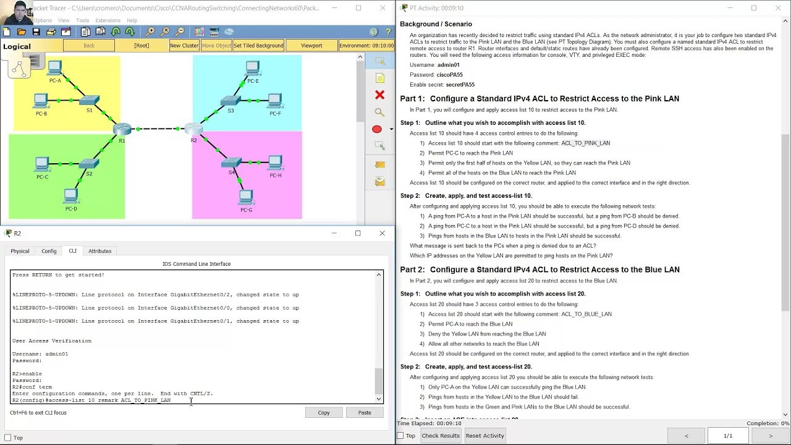
Task: Click the CLI scrollbar thumb
Action: tap(379, 381)
